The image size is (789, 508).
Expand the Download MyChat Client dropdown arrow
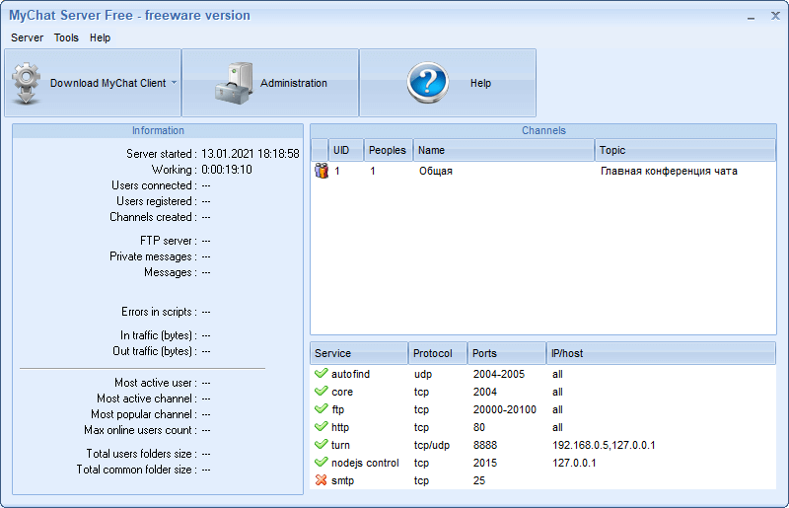[x=175, y=83]
